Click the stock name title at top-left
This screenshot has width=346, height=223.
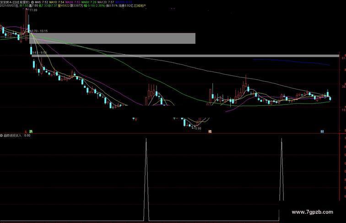coord(15,2)
